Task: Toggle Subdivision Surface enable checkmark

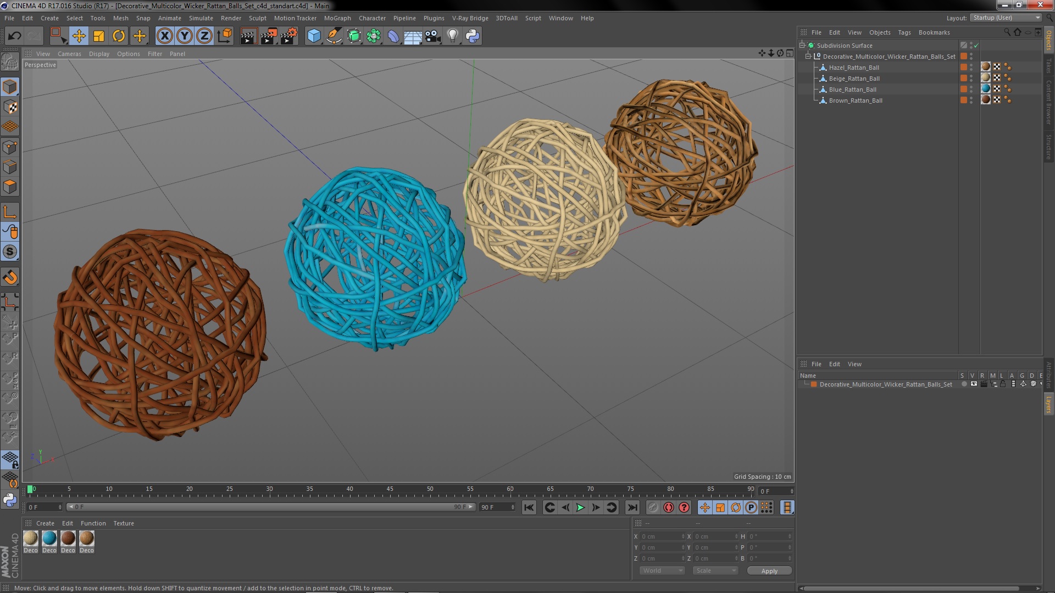Action: [976, 46]
